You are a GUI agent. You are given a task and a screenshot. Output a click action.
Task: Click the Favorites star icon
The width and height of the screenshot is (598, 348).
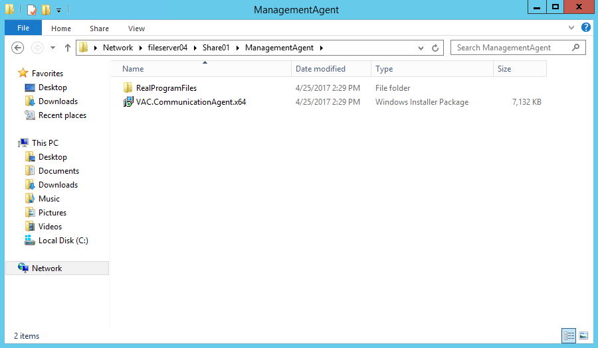[x=23, y=73]
